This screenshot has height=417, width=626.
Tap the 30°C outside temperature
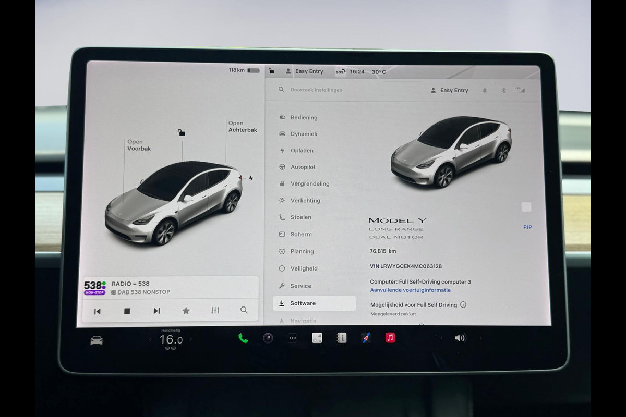pyautogui.click(x=379, y=72)
